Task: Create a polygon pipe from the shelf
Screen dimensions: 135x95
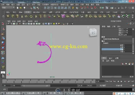Action: point(40,16)
